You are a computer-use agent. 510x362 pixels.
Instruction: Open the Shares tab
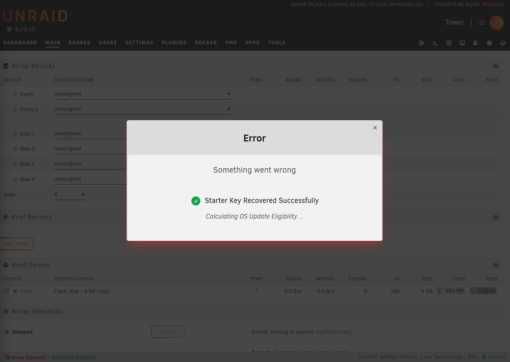click(80, 43)
